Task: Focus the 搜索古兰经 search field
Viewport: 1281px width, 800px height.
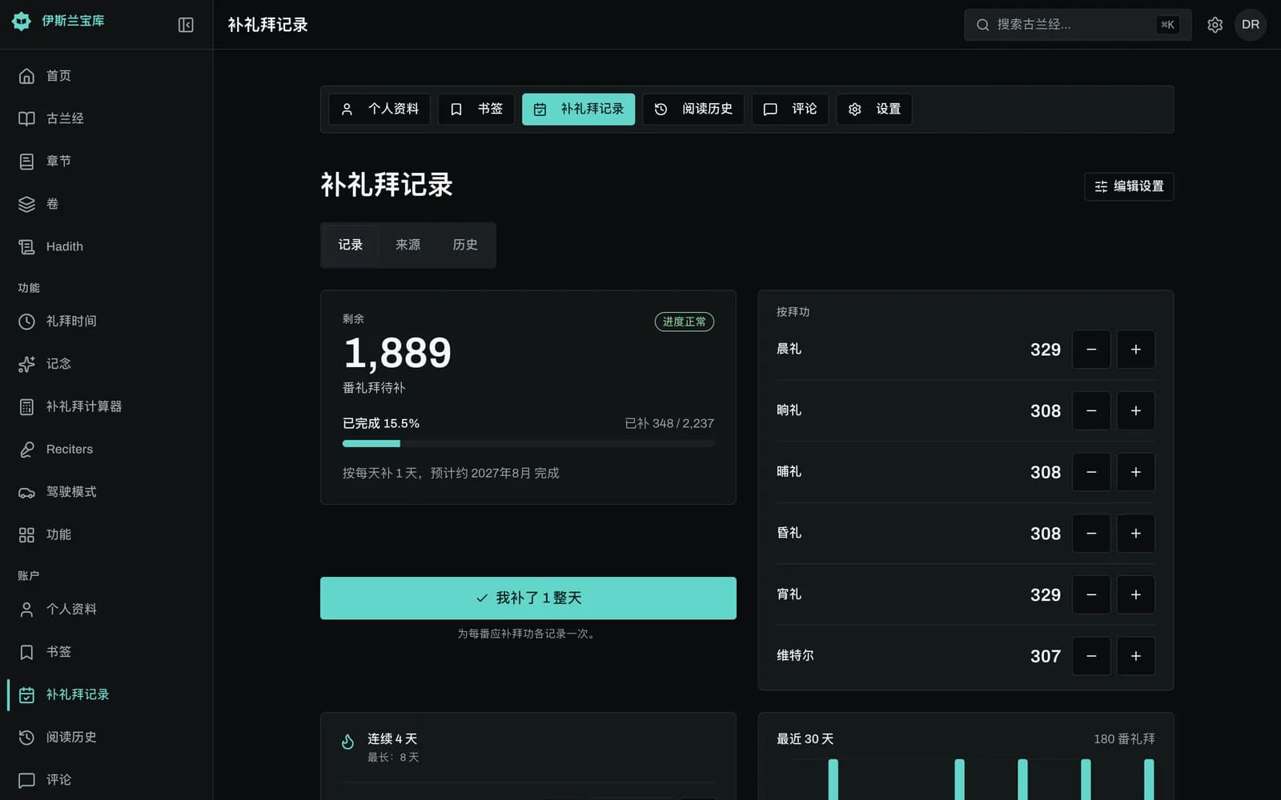Action: pyautogui.click(x=1078, y=25)
